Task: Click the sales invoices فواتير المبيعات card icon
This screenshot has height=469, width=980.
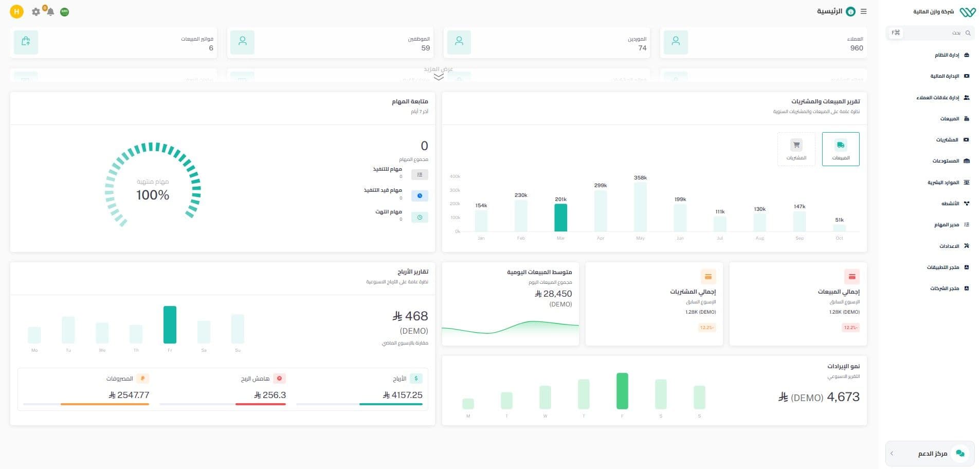Action: (x=26, y=42)
